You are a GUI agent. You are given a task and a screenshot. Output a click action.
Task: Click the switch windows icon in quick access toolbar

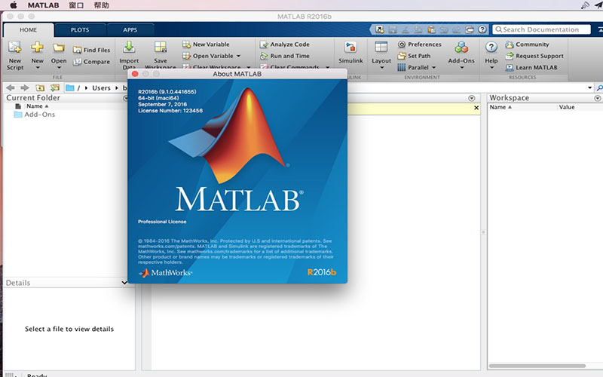pyautogui.click(x=470, y=29)
